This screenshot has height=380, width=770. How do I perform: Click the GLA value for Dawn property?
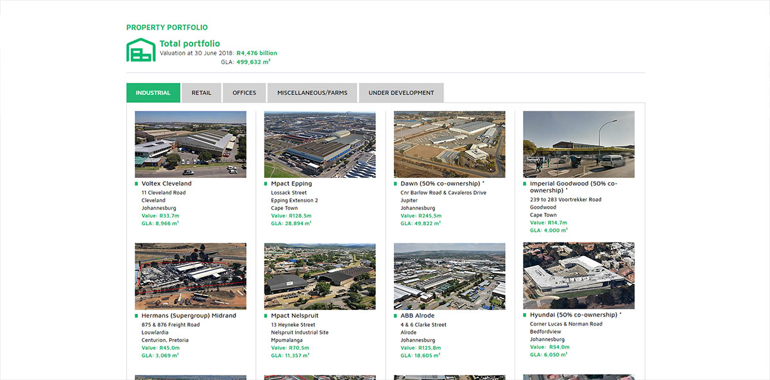click(421, 223)
